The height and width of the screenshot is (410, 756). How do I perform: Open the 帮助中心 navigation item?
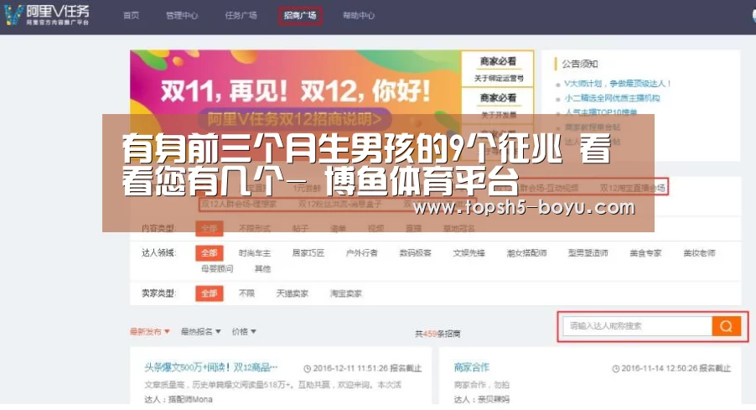tap(359, 15)
